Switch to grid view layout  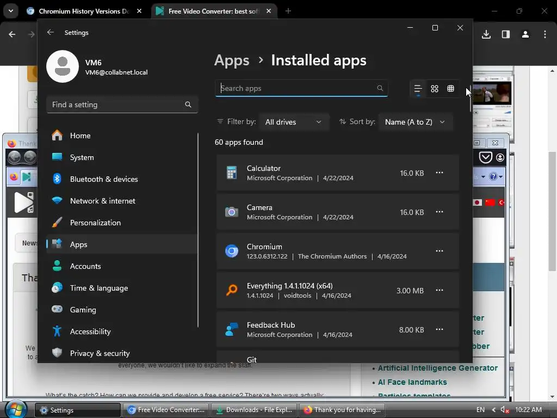[435, 89]
